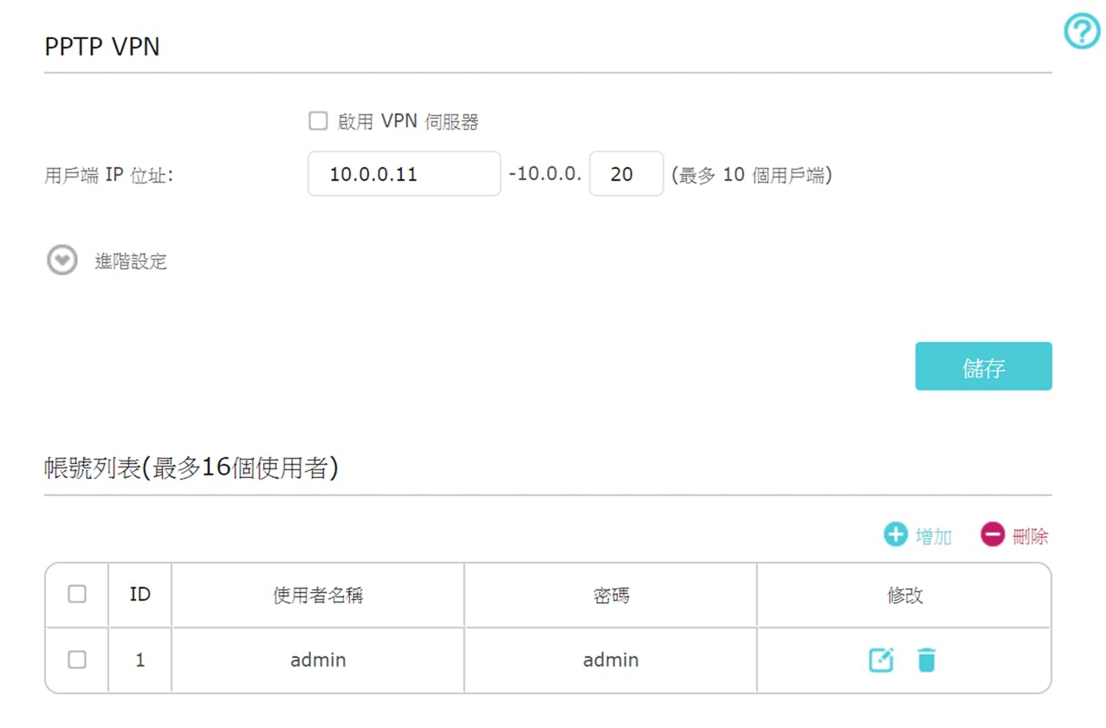Image resolution: width=1106 pixels, height=728 pixels.
Task: Click the teal 儲存 button area
Action: point(983,365)
